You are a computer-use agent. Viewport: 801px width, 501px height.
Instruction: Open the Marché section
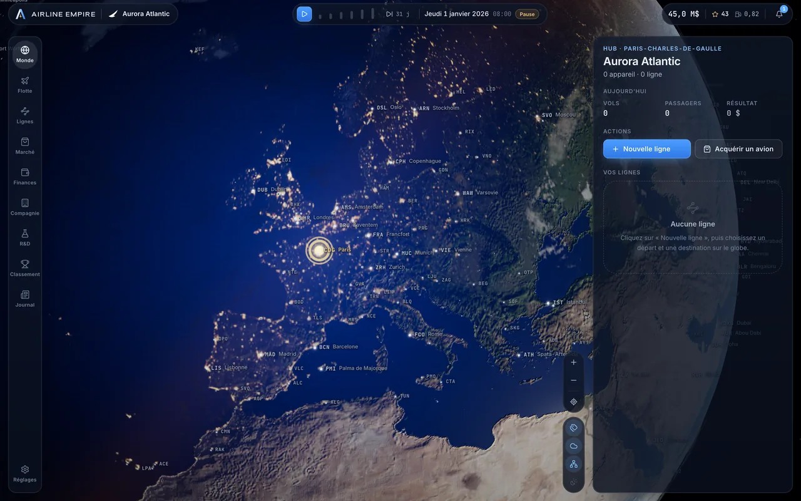[25, 147]
